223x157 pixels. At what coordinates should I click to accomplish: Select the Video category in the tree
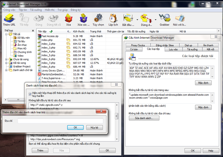pos(21,56)
